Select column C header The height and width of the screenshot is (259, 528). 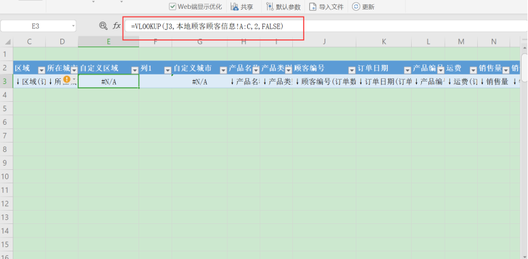(29, 41)
